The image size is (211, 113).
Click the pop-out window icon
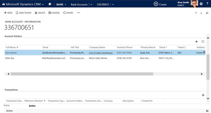point(207,13)
